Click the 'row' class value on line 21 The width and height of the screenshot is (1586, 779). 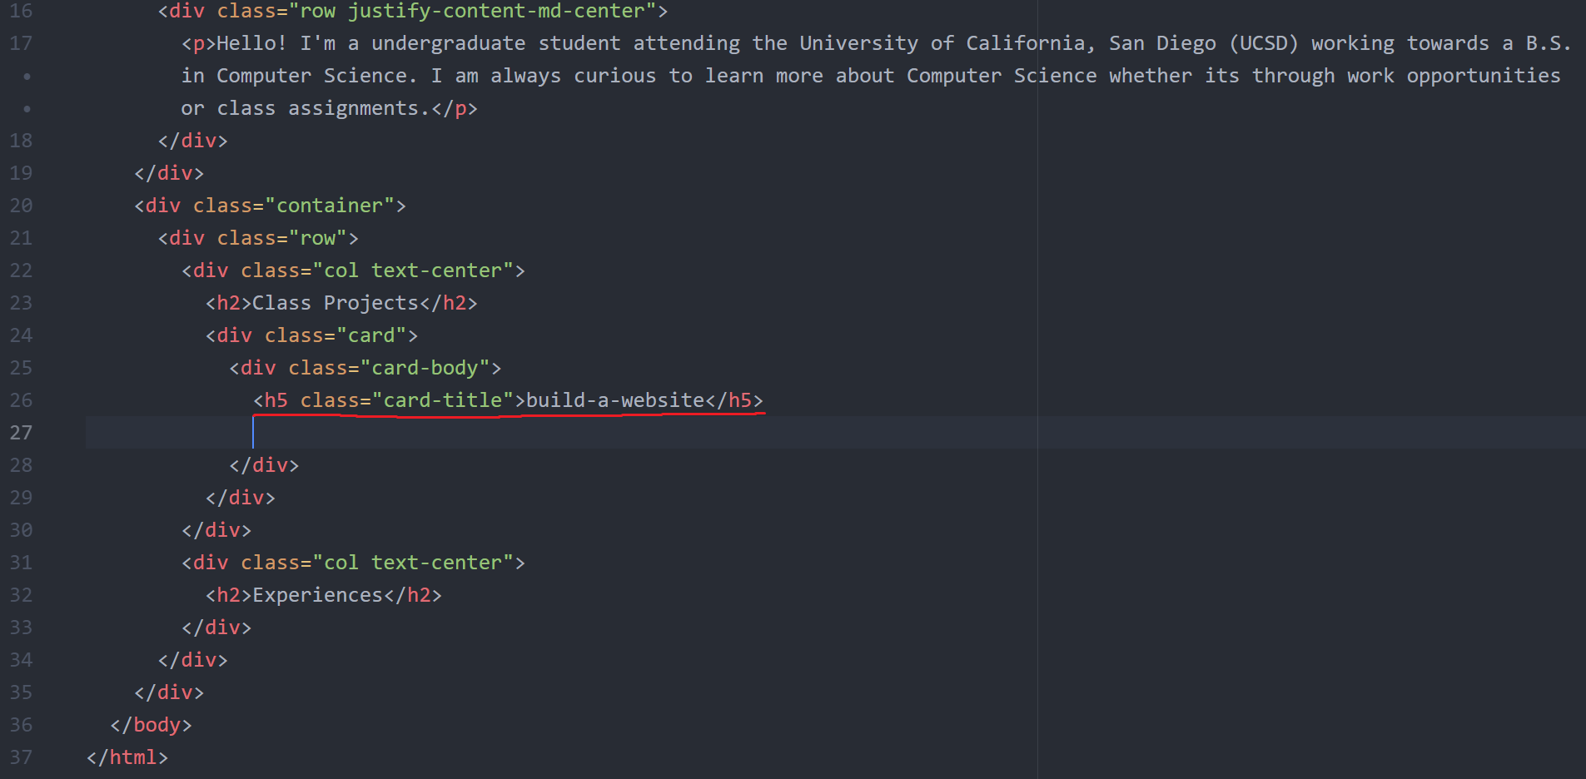pos(318,238)
